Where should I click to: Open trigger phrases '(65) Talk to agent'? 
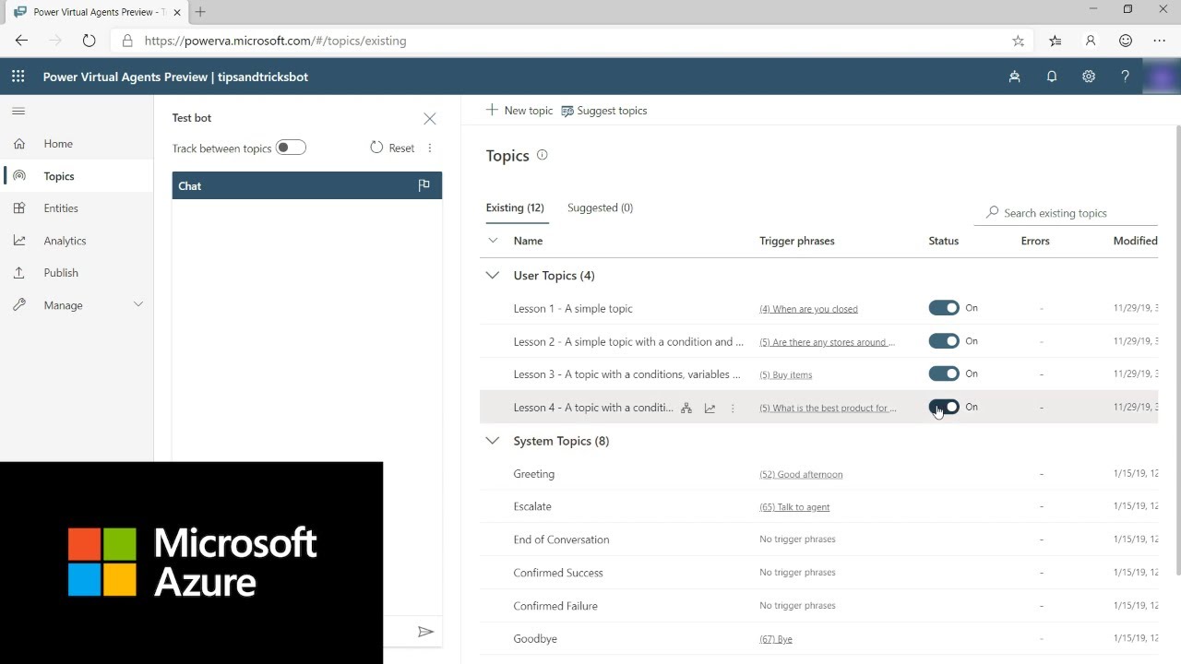pyautogui.click(x=794, y=507)
